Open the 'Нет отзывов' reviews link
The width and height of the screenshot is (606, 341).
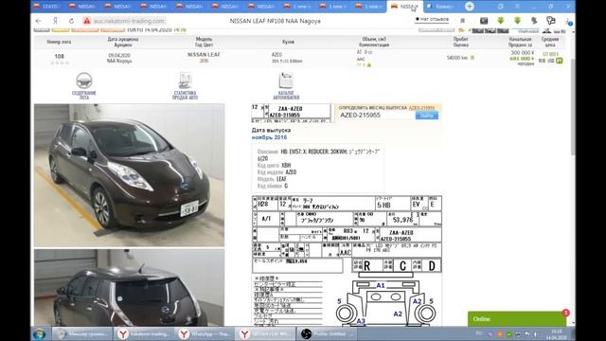pos(432,19)
